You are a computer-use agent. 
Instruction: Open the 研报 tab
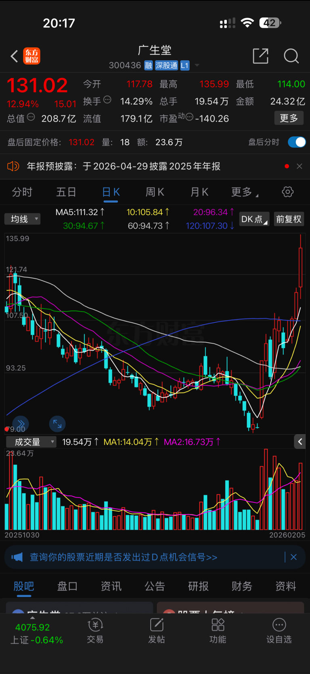pyautogui.click(x=198, y=586)
